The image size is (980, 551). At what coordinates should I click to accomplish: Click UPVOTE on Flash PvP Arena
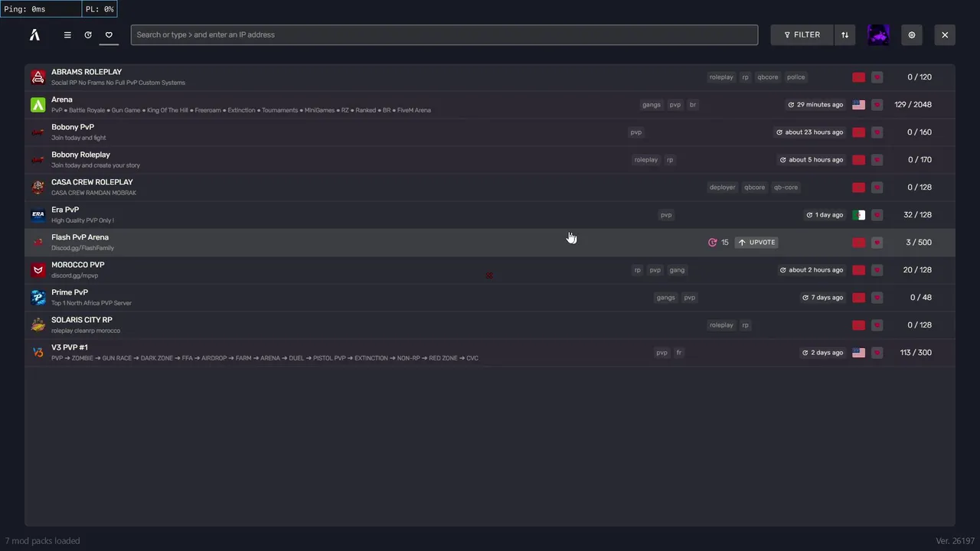(756, 242)
